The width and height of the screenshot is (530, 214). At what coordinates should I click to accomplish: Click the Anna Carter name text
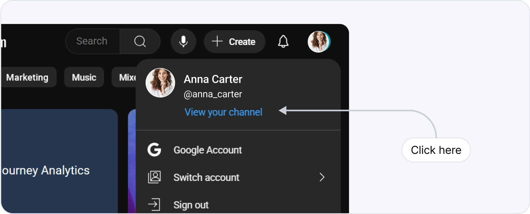pos(213,79)
